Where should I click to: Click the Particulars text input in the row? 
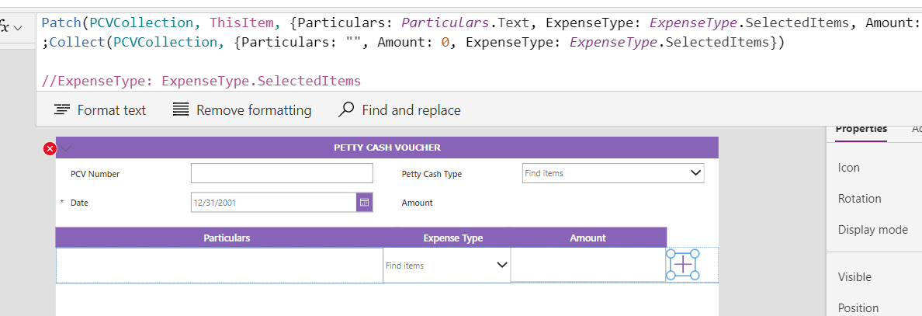click(220, 266)
